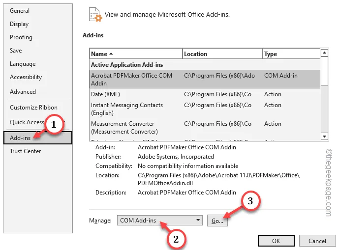The height and width of the screenshot is (250, 339).
Task: Click the COM Add-in type cell
Action: pyautogui.click(x=280, y=76)
